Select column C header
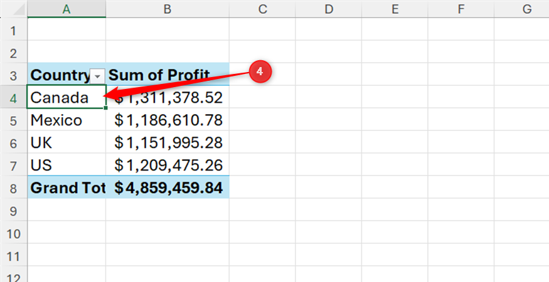Viewport: 549px width, 282px height. [262, 9]
